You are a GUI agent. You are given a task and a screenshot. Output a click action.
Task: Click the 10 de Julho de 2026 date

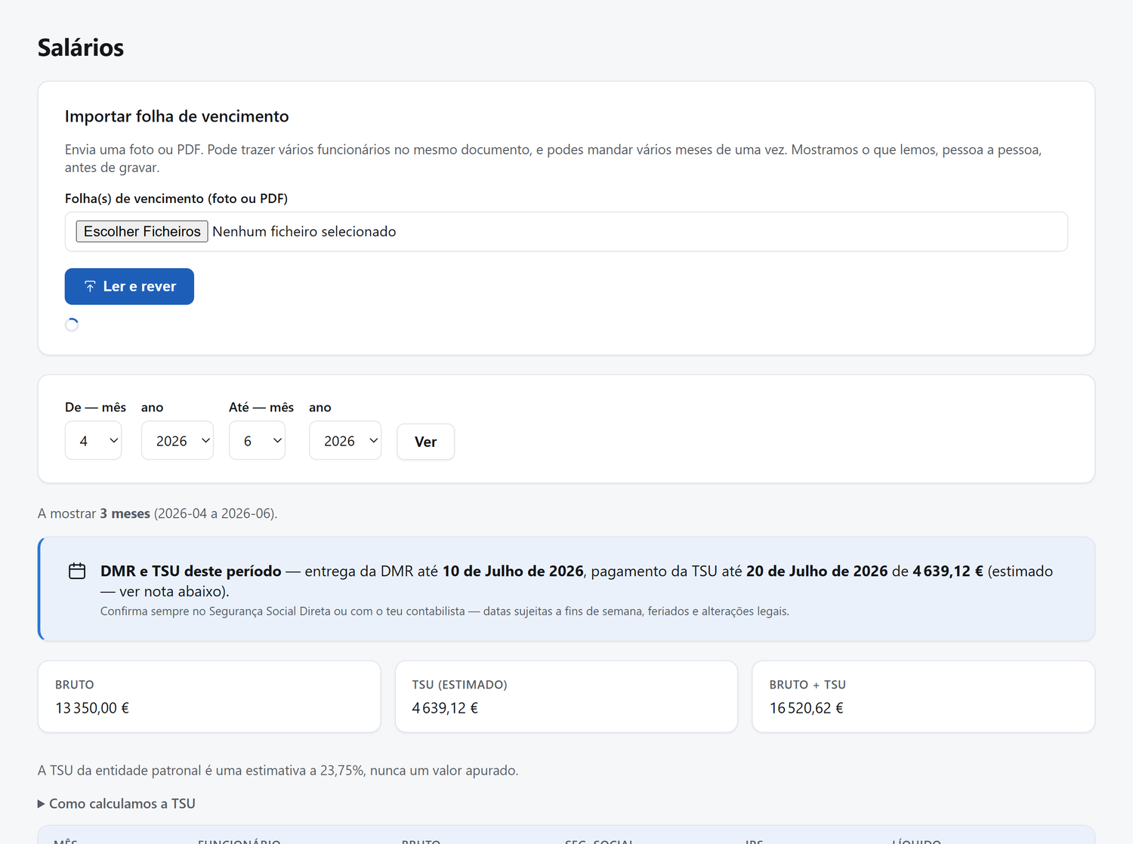pos(513,571)
